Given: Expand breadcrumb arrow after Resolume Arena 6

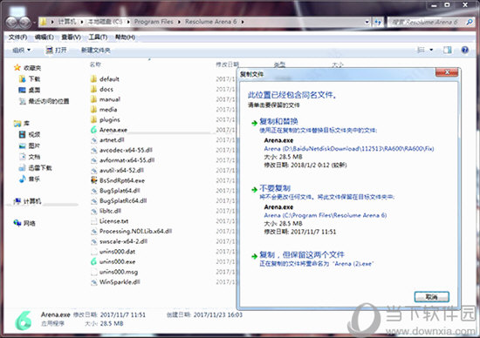Looking at the screenshot, I should pos(243,22).
